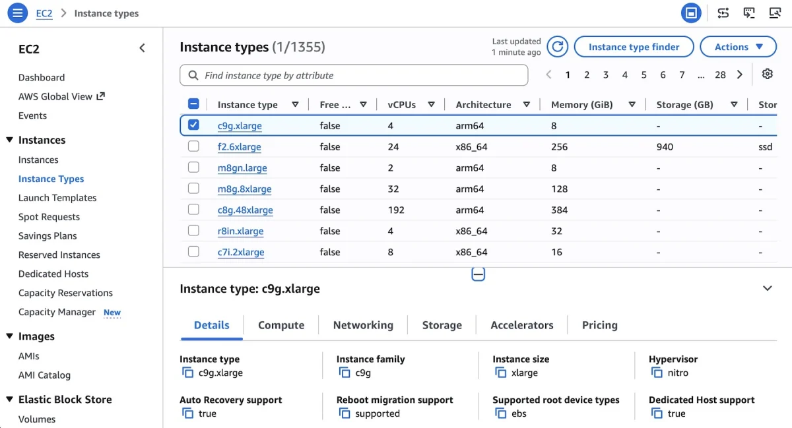Refresh the instance types list
792x428 pixels.
(558, 47)
